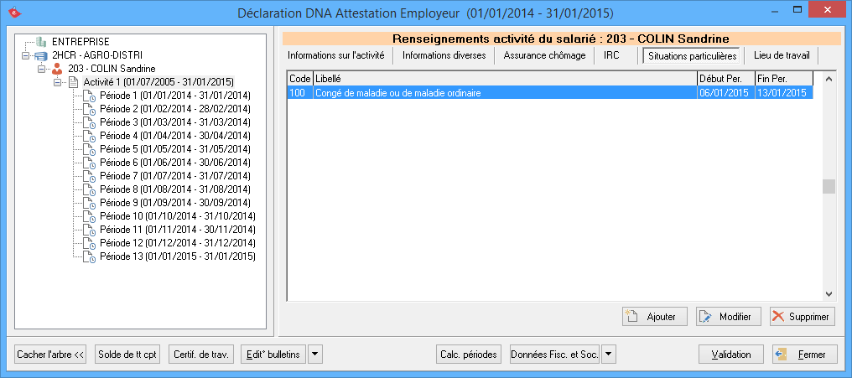The width and height of the screenshot is (852, 378).
Task: Collapse the 2HCR - AGRO-DISTRI tree node
Action: pos(26,55)
